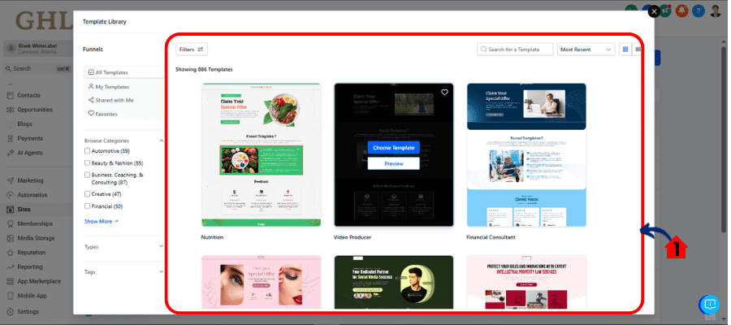731x325 pixels.
Task: Switch to list view icon
Action: pos(638,50)
